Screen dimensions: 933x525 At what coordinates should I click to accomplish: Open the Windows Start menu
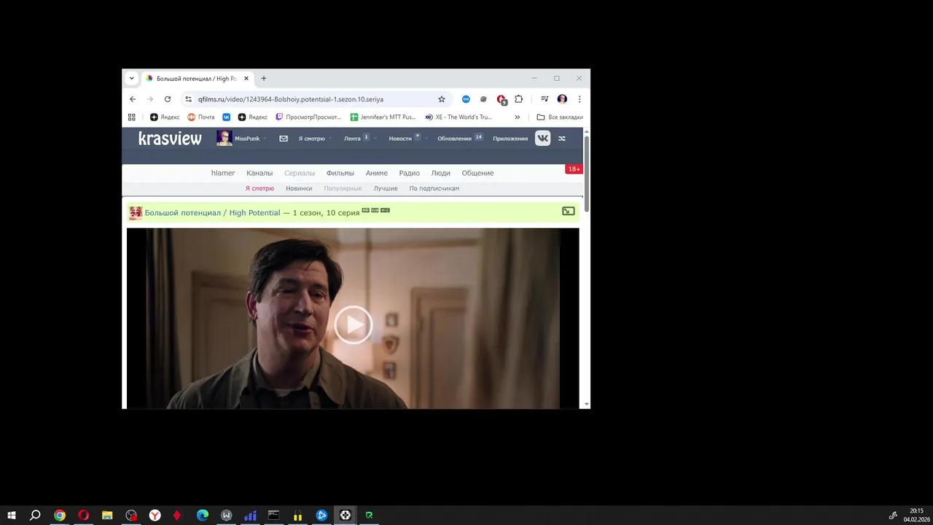coord(12,515)
